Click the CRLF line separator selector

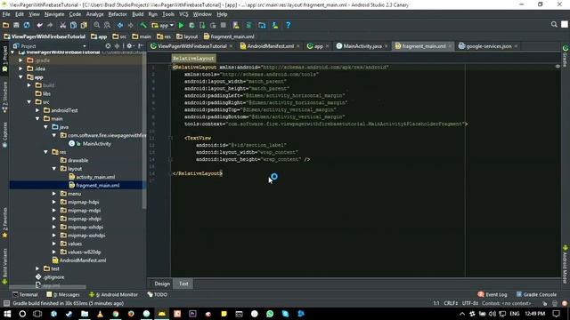(x=451, y=303)
